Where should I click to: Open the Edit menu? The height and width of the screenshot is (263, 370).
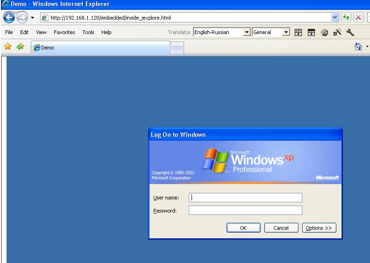tap(24, 32)
